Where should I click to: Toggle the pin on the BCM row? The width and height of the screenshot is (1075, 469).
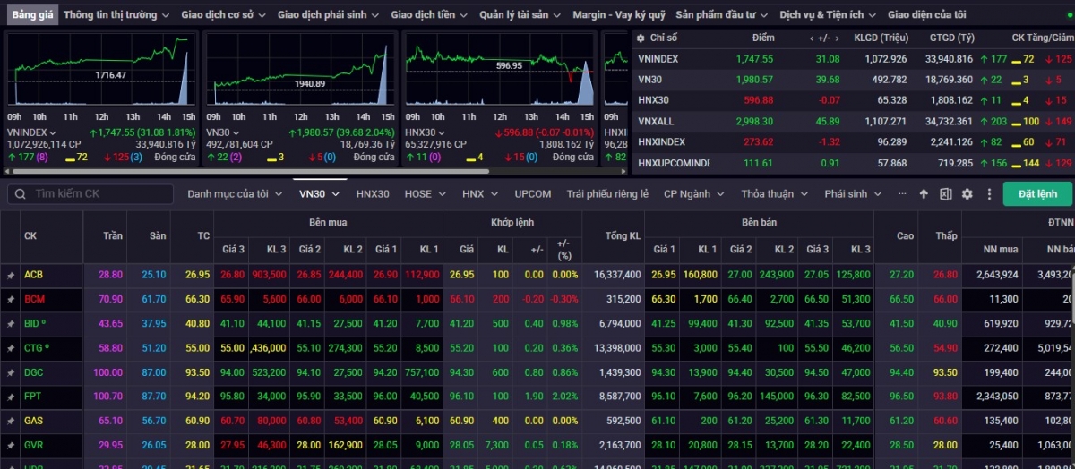tap(11, 300)
